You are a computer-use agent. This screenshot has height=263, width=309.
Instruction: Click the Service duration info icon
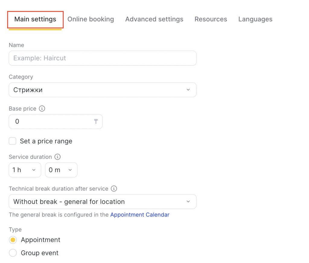[58, 157]
